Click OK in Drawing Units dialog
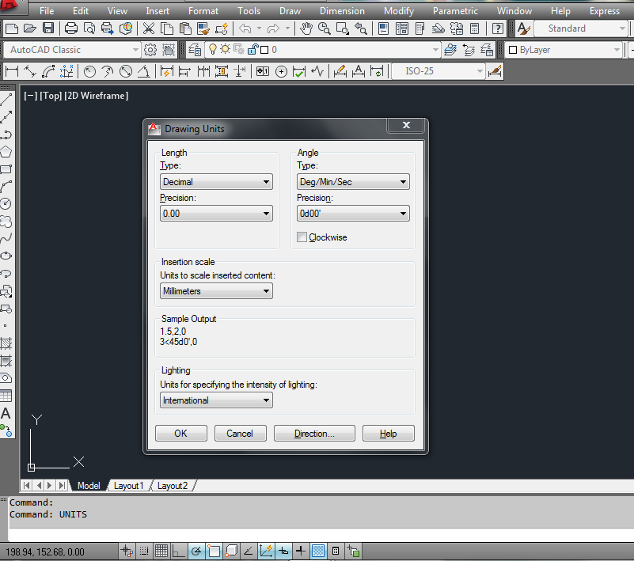 coord(180,434)
